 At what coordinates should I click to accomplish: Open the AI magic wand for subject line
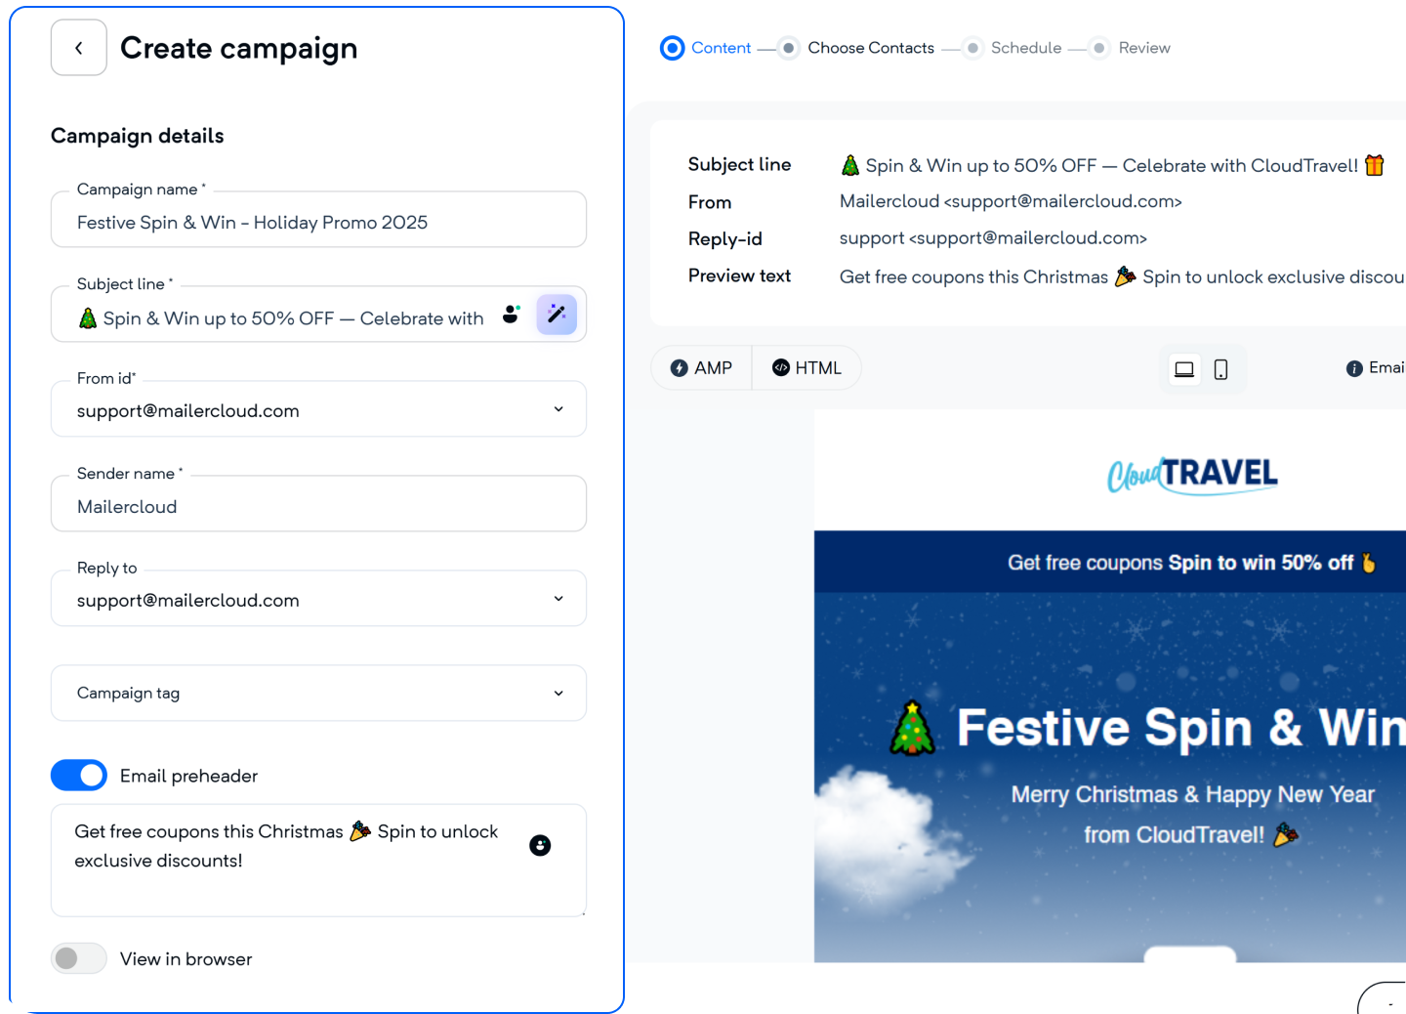[x=557, y=315]
